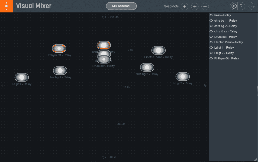Select bass - Relay in track list
This screenshot has height=162, width=258.
(x=222, y=15)
